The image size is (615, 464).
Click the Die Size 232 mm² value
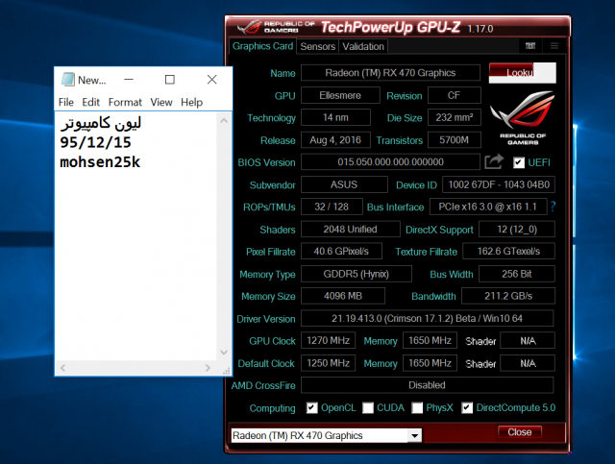[x=455, y=117]
